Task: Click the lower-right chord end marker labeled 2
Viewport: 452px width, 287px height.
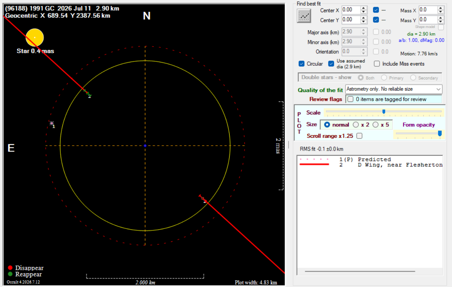Action: coord(203,198)
